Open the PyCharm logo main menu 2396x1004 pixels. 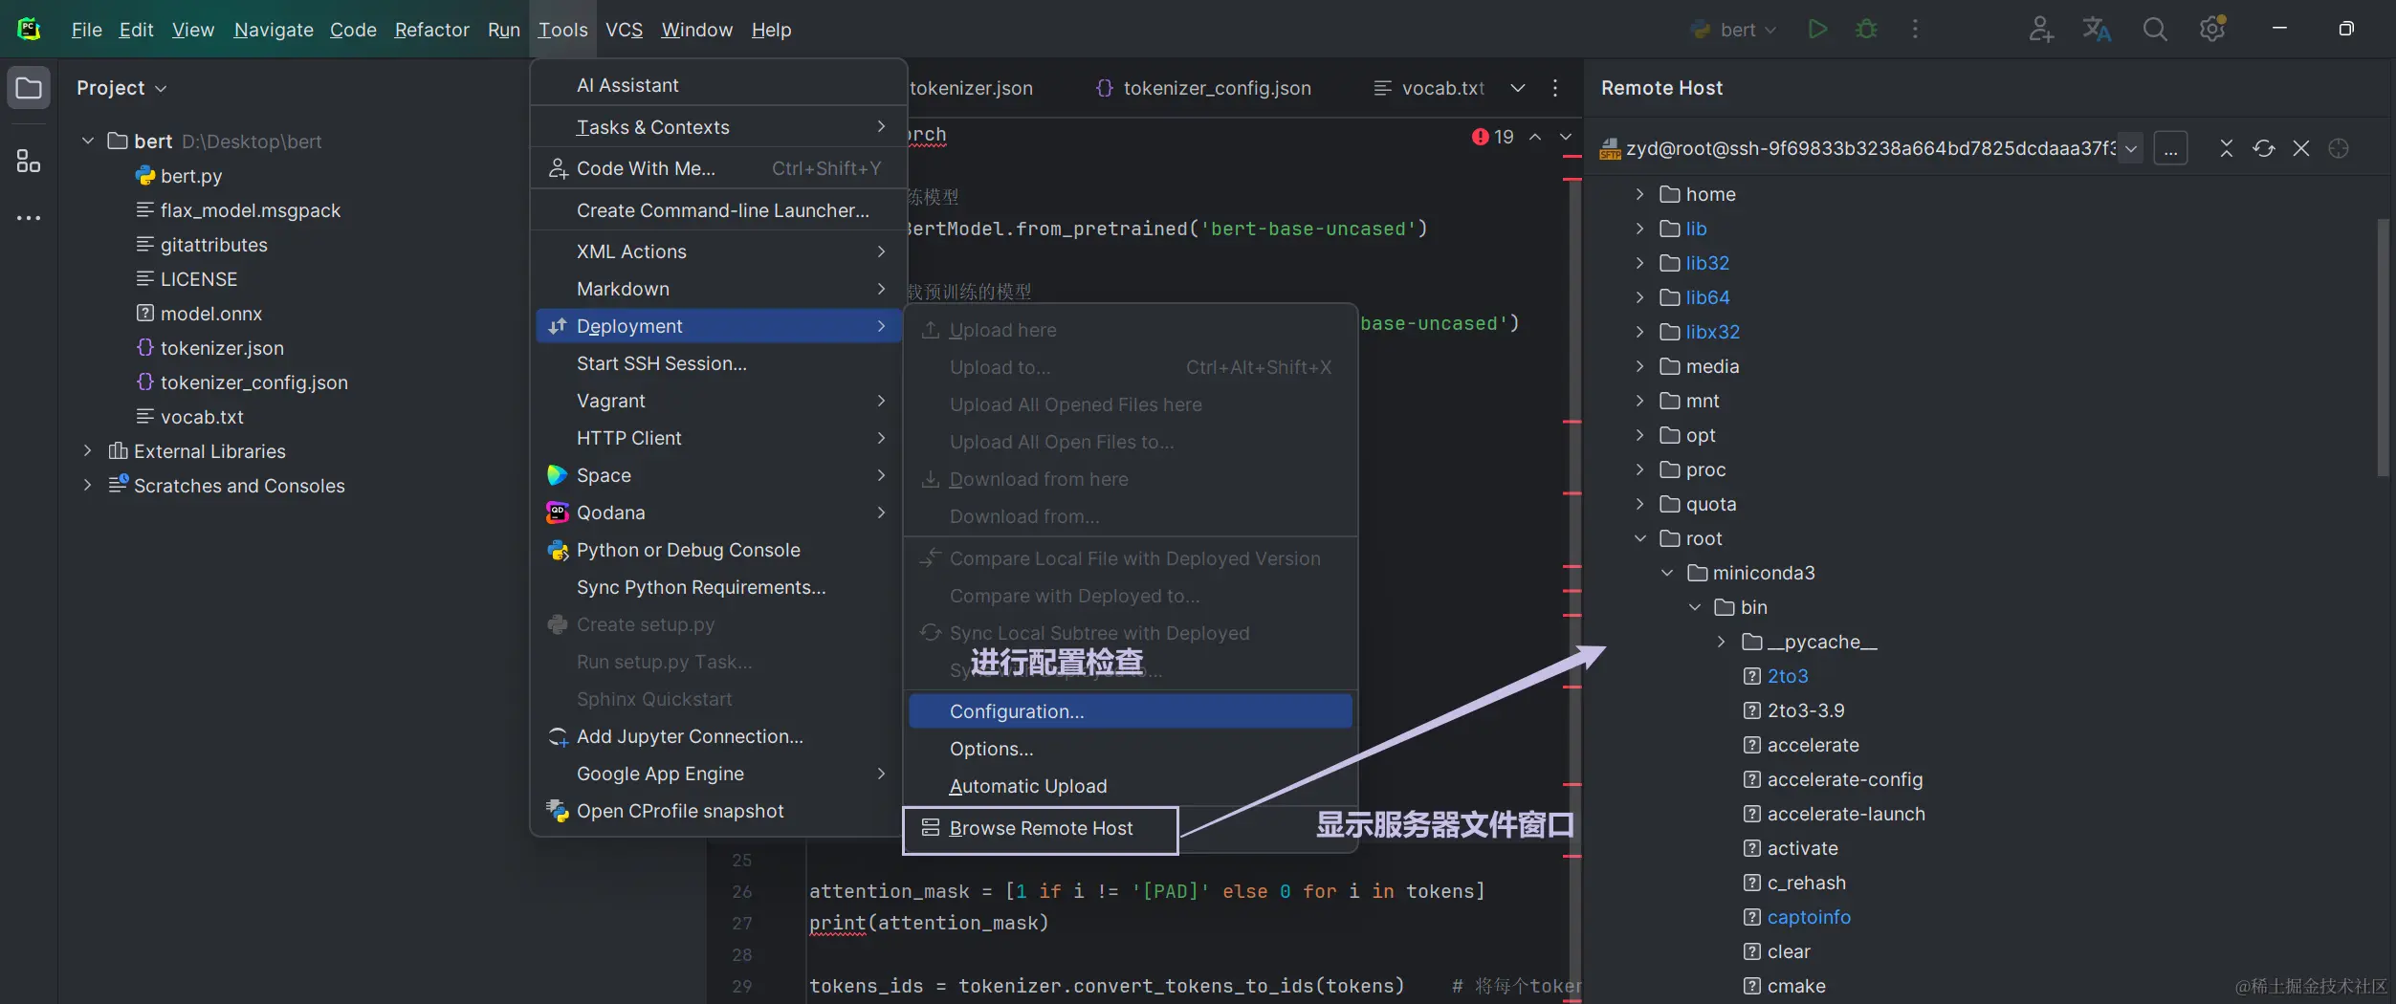[x=29, y=30]
